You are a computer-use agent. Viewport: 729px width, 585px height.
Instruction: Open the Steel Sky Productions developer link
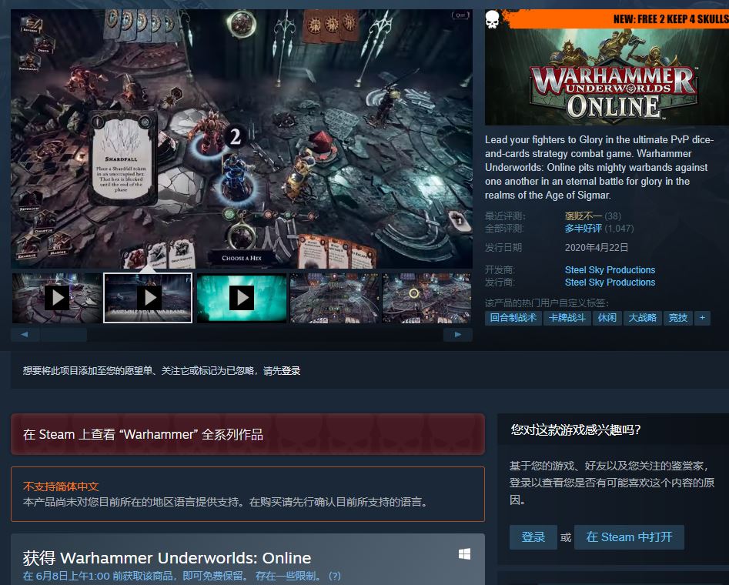tap(610, 269)
